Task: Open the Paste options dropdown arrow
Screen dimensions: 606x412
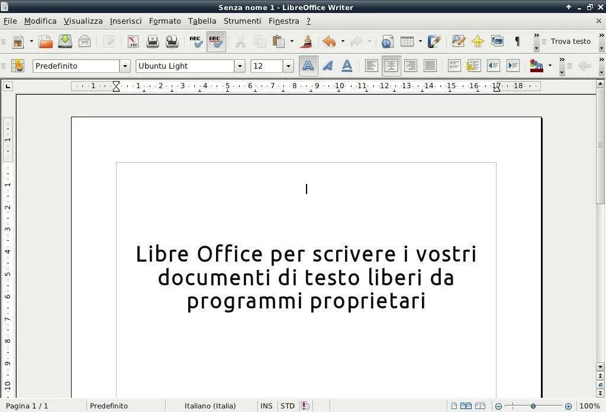Action: coord(292,41)
